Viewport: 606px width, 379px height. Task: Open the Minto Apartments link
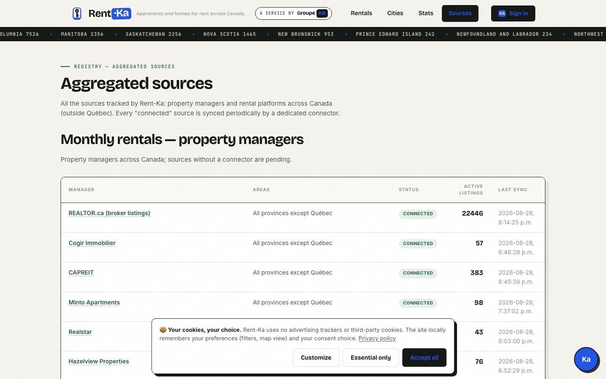[x=94, y=302]
